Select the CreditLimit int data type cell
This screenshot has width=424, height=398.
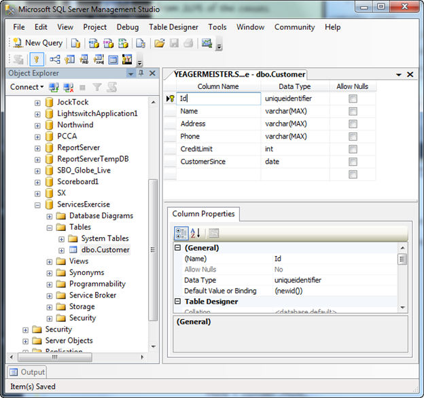pyautogui.click(x=295, y=149)
